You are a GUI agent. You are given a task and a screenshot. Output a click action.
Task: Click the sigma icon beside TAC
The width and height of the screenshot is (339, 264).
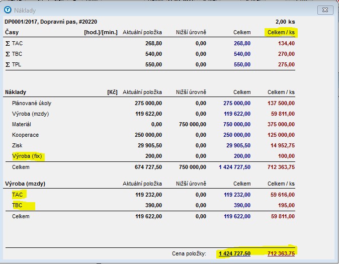(x=8, y=43)
